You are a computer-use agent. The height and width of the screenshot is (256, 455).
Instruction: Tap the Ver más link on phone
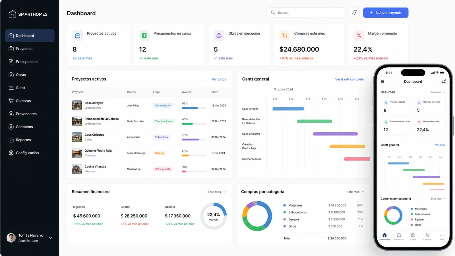click(x=440, y=145)
